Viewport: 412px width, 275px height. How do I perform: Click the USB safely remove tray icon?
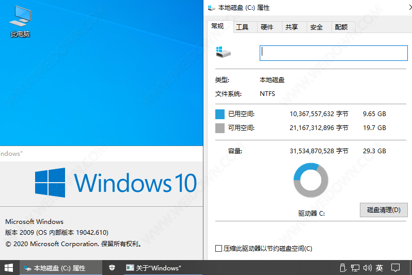(342, 268)
